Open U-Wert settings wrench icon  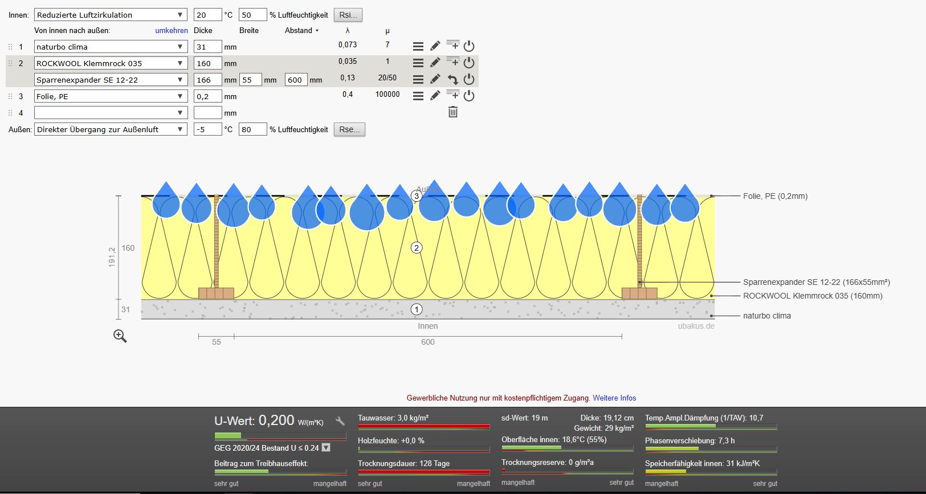pyautogui.click(x=340, y=421)
